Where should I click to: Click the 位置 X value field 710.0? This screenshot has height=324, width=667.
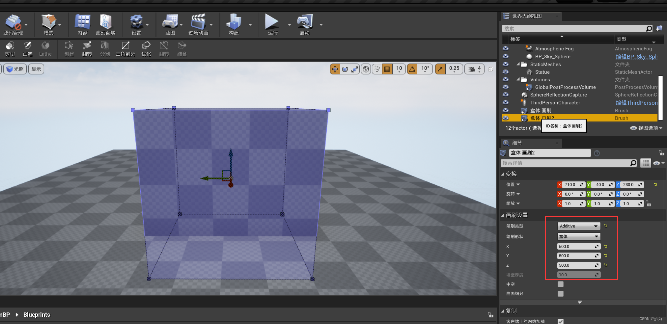point(573,185)
